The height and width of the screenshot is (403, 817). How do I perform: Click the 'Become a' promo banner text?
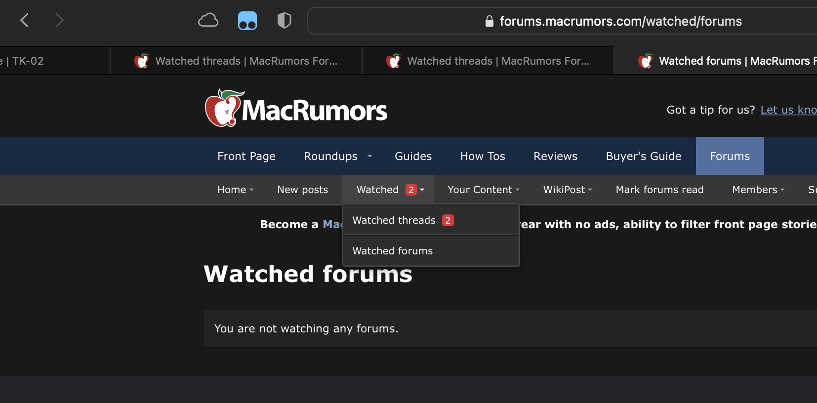[x=289, y=224]
